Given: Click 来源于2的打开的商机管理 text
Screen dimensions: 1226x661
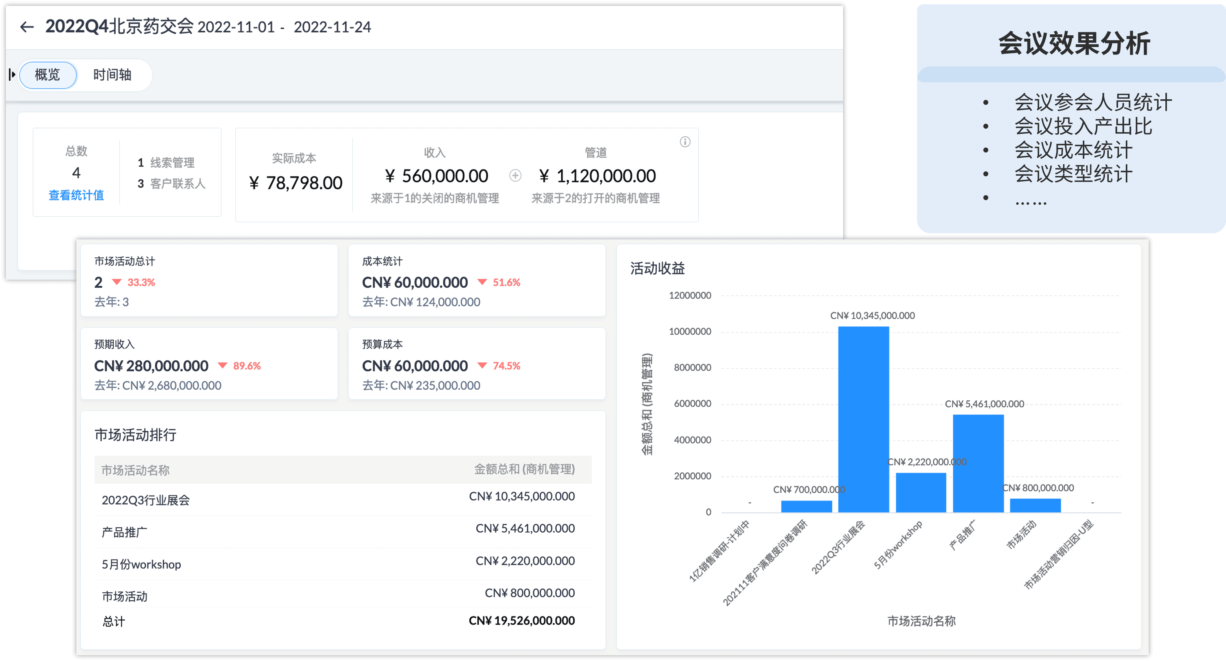Looking at the screenshot, I should pyautogui.click(x=595, y=198).
